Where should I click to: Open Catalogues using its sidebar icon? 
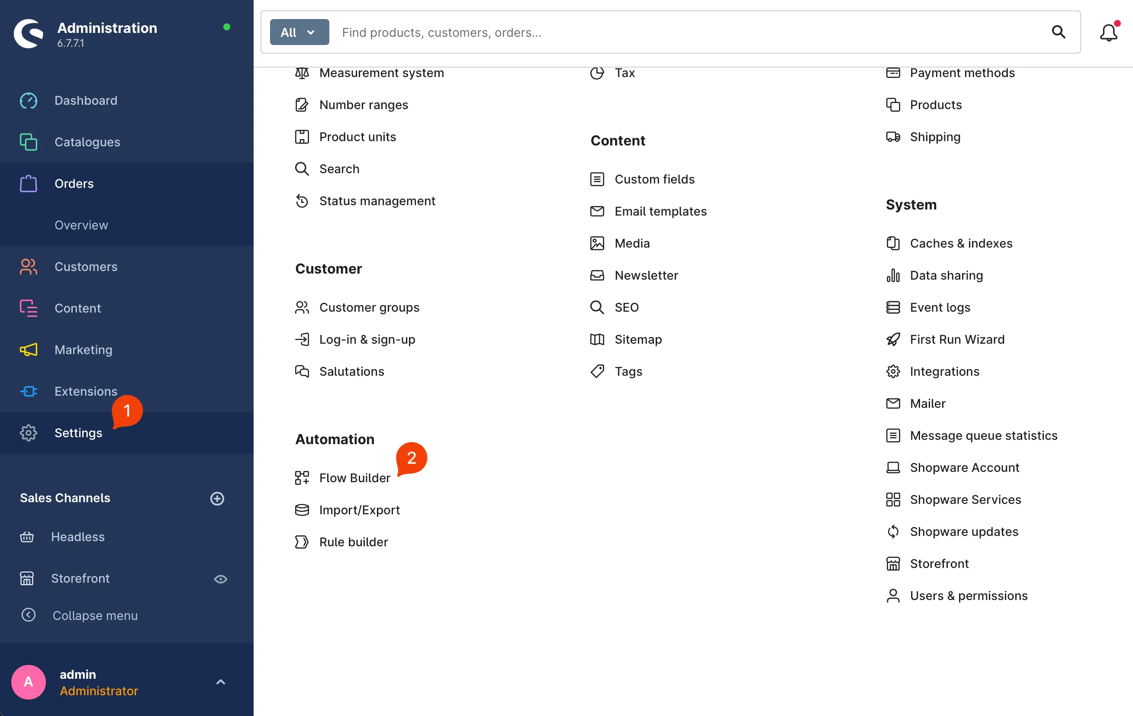[28, 142]
